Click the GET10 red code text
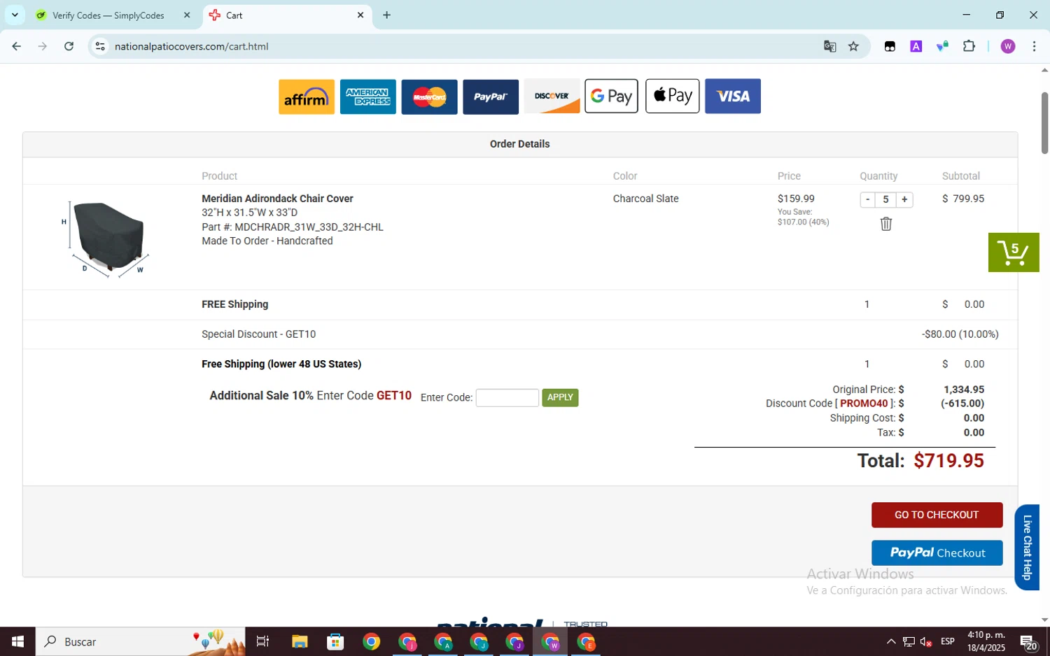1050x656 pixels. tap(394, 396)
